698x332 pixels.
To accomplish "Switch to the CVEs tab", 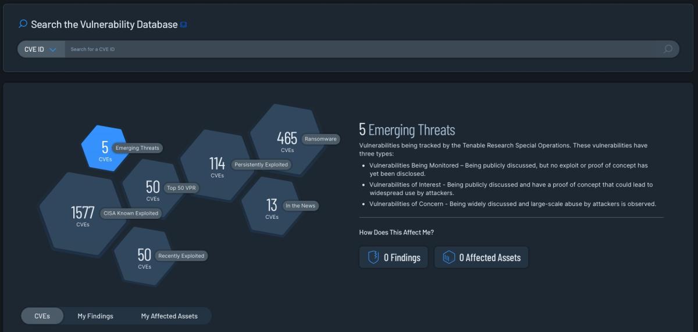I will pos(42,316).
